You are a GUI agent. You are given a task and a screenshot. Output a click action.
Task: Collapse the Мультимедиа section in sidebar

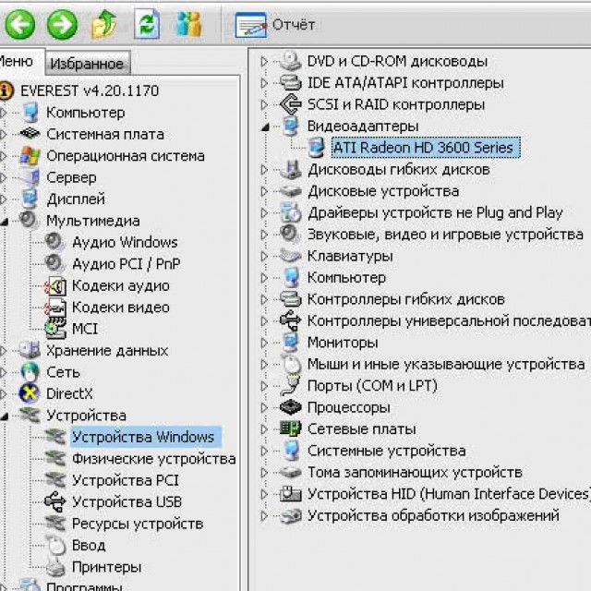pyautogui.click(x=6, y=221)
